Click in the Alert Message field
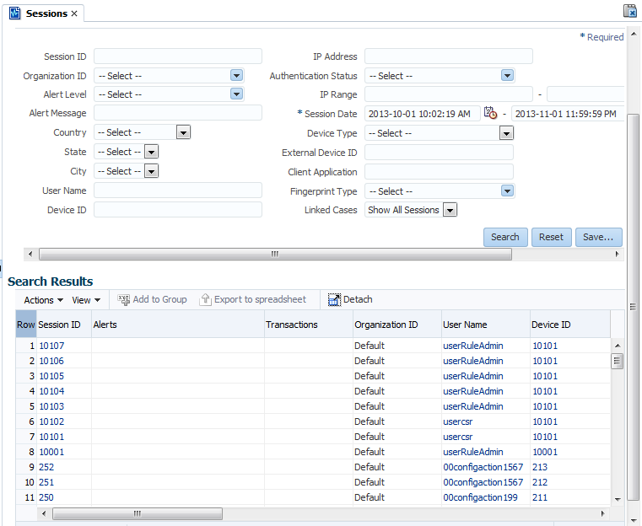 178,112
